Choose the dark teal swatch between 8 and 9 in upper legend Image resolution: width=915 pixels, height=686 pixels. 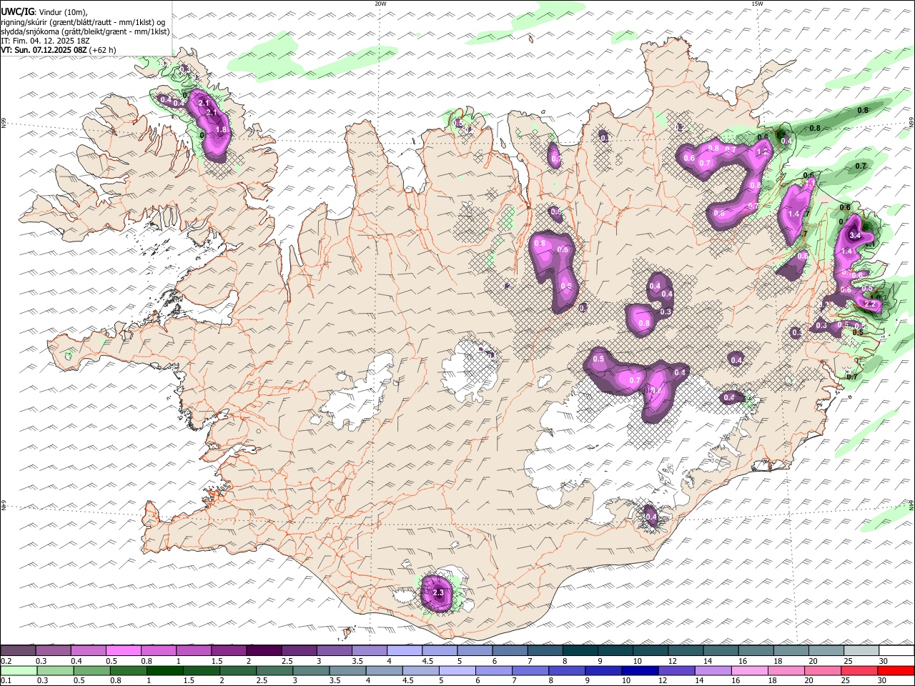580,651
